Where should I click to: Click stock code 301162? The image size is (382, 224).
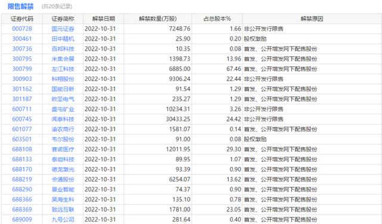point(22,89)
